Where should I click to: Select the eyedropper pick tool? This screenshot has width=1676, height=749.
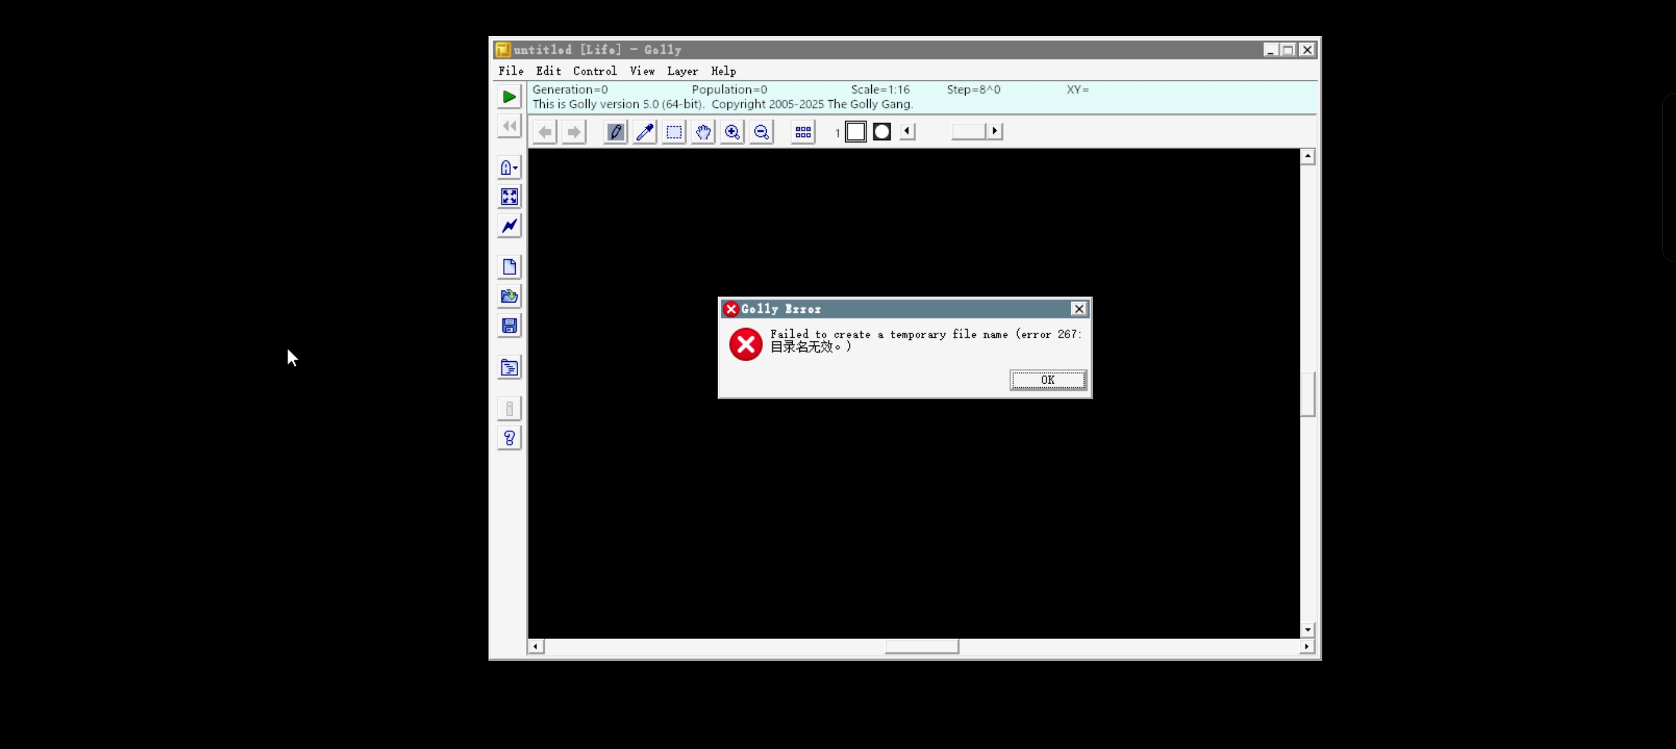645,132
